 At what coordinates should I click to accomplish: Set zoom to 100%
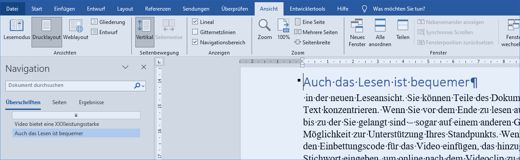[284, 30]
